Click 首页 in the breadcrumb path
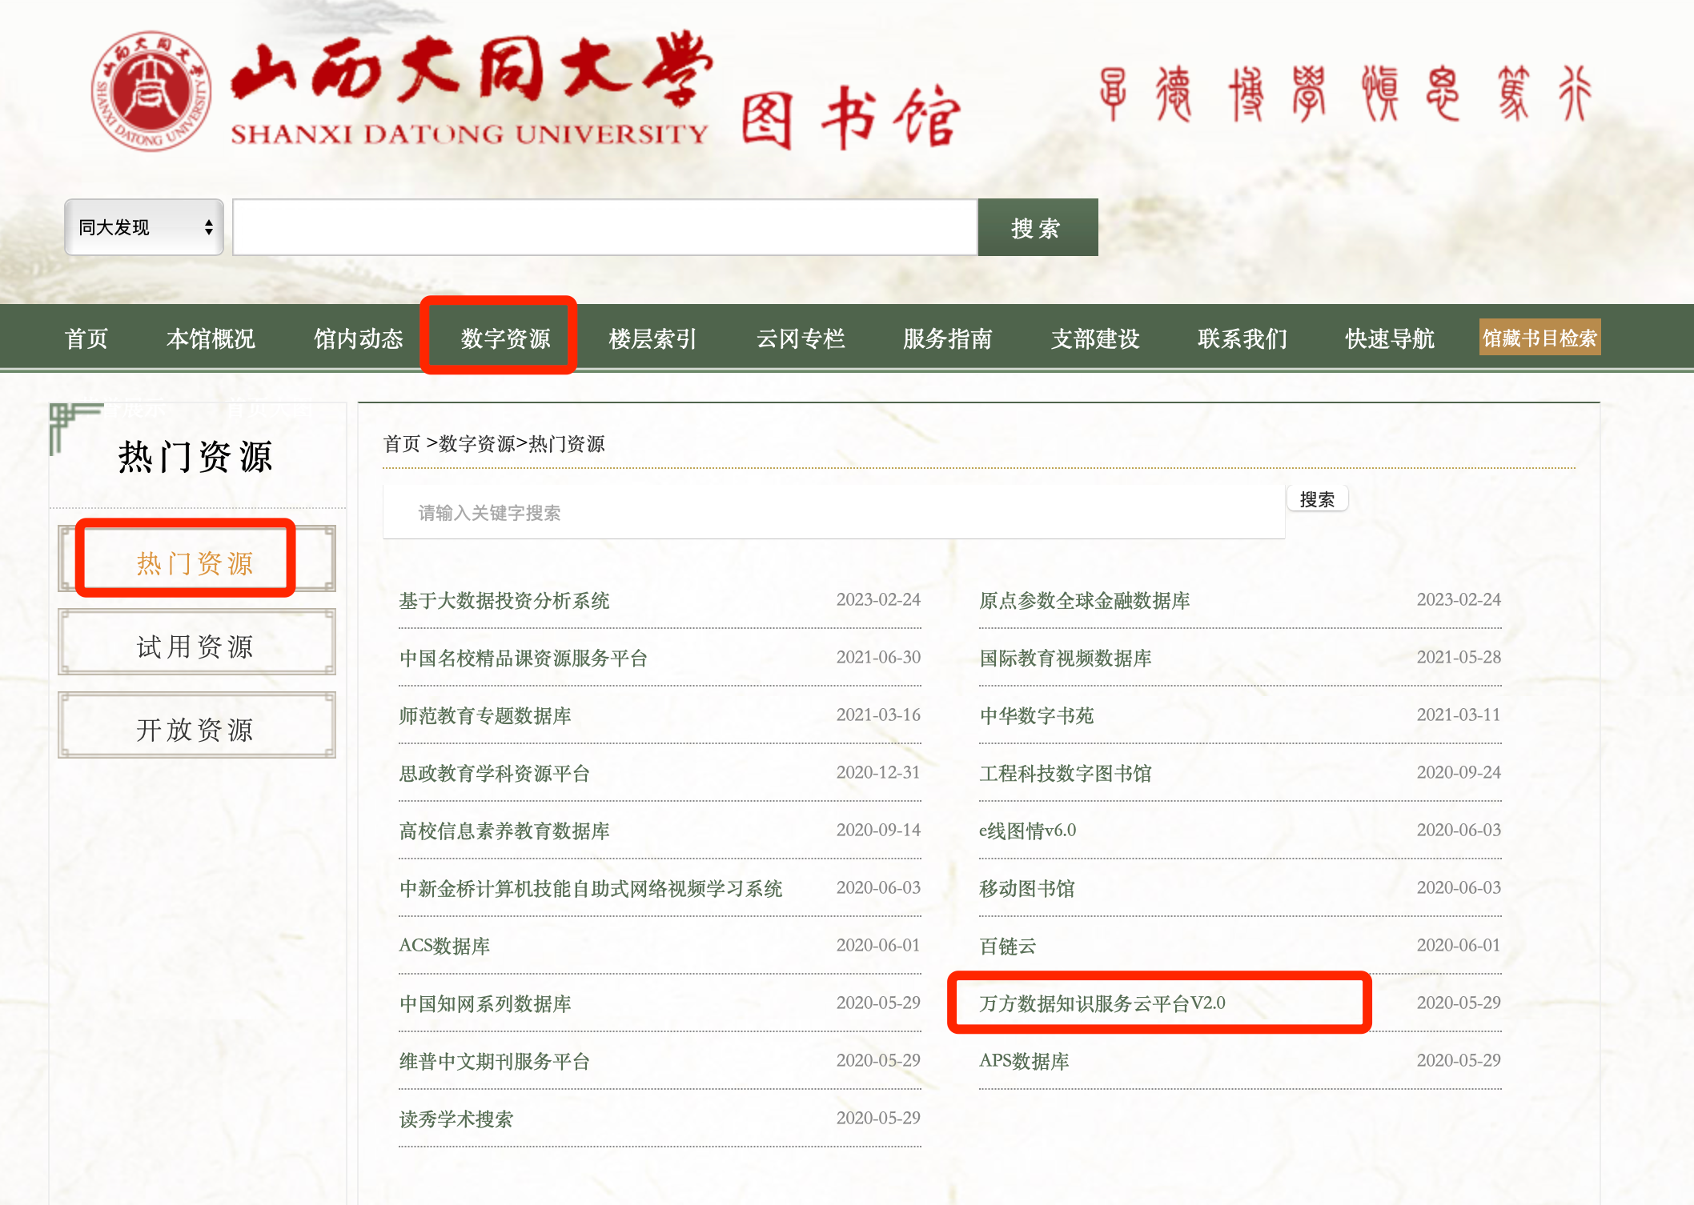Screen dimensions: 1694x1205 point(402,443)
